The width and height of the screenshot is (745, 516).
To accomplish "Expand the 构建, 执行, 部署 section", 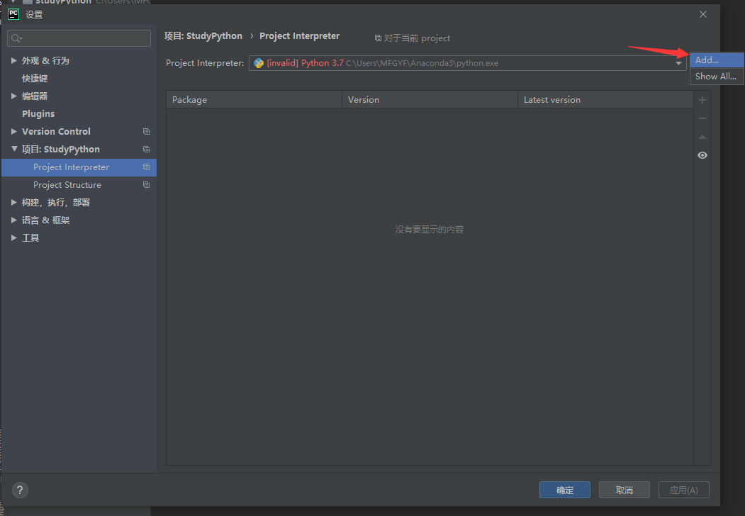I will point(13,203).
